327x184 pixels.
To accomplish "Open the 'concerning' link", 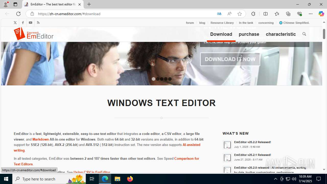I will tap(266, 23).
